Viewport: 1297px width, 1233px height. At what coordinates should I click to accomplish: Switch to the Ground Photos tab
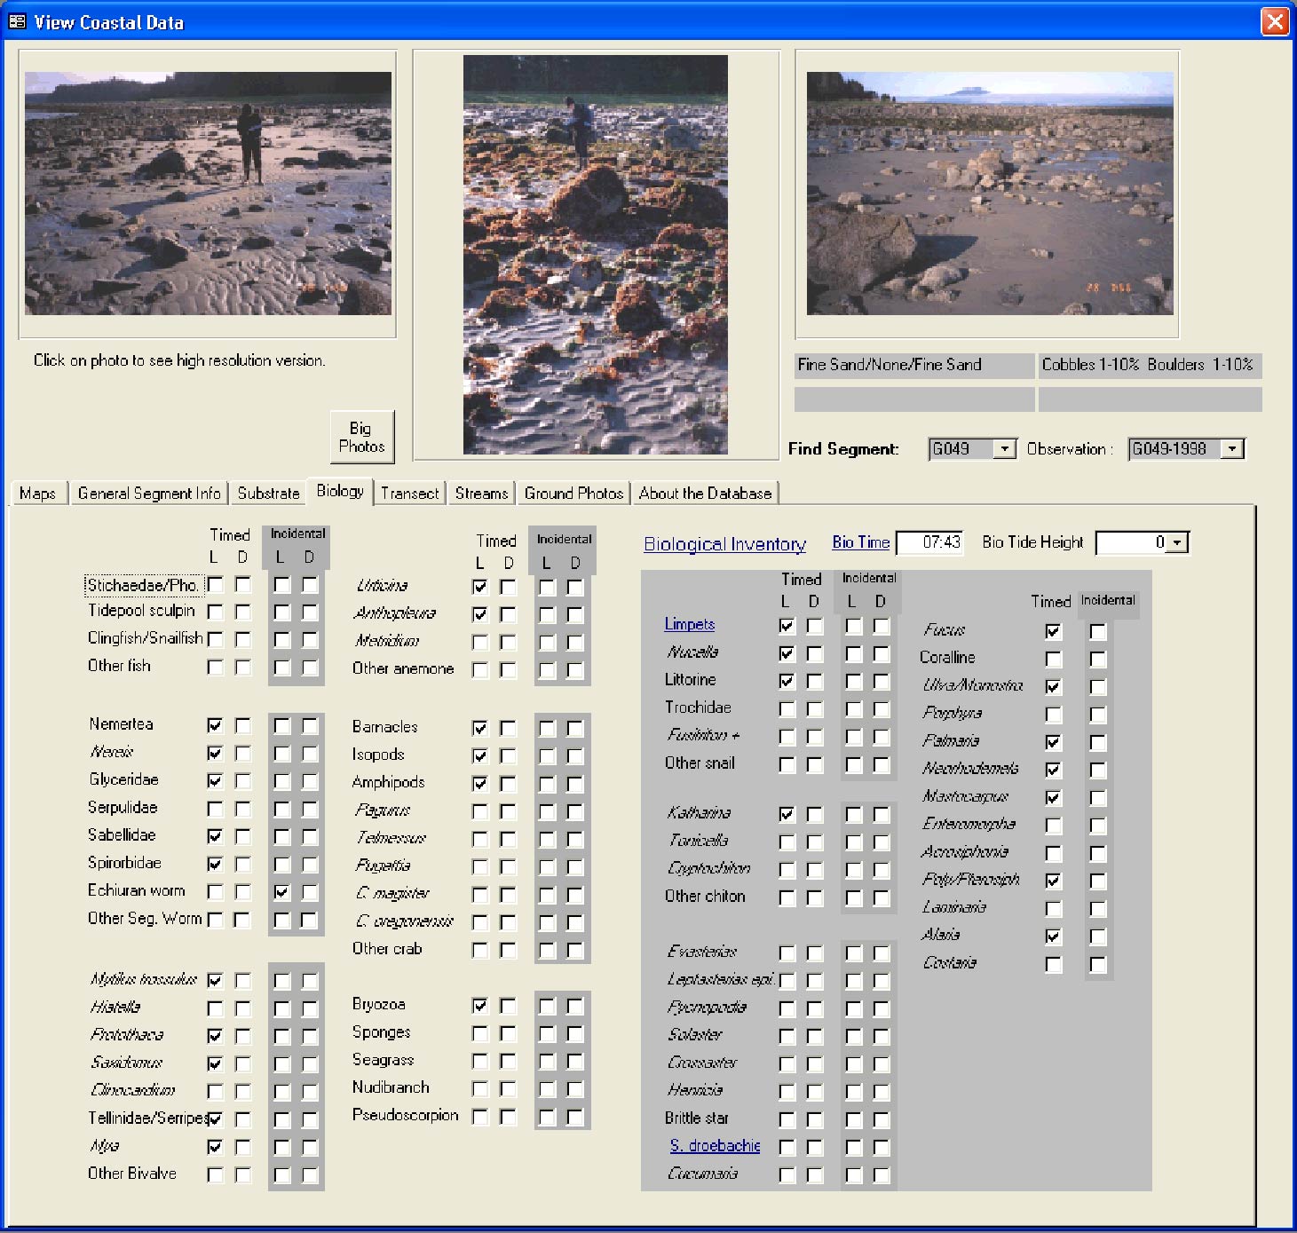point(573,494)
